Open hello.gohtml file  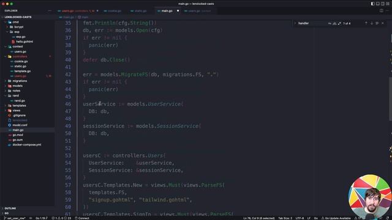(28, 42)
